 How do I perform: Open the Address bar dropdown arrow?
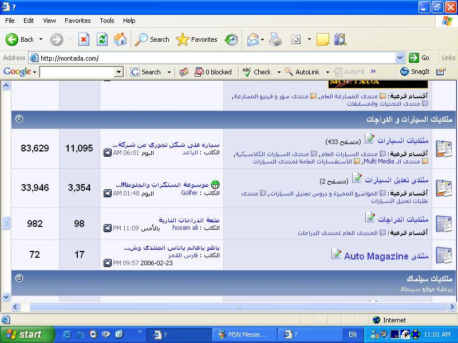click(x=400, y=58)
